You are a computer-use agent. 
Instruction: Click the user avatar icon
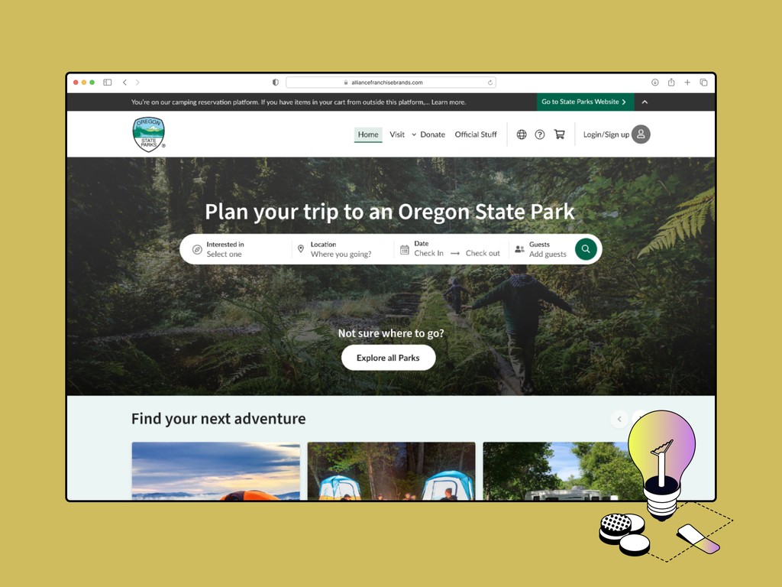coord(641,135)
